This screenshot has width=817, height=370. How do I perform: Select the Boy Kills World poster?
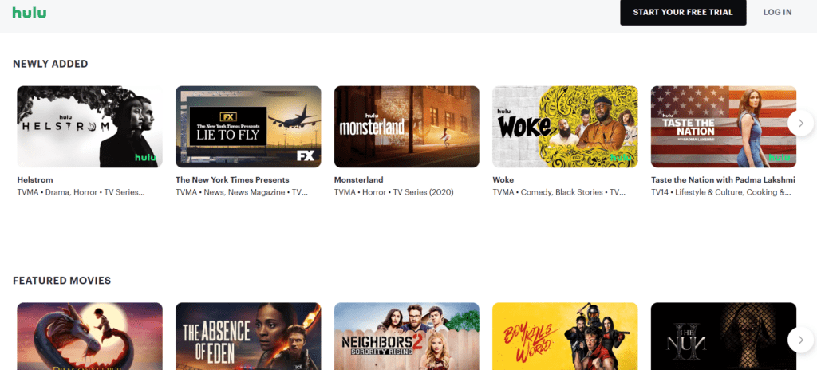565,337
